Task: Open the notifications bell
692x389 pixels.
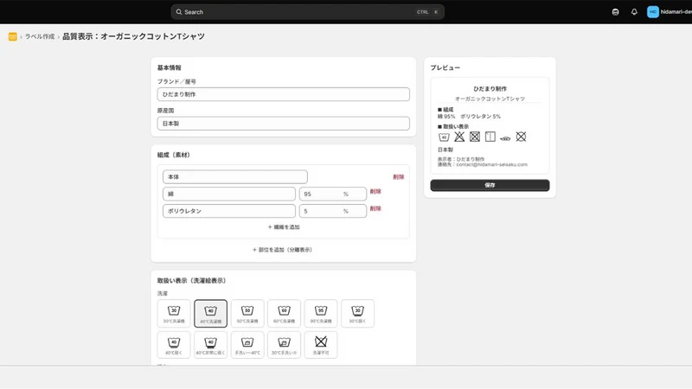Action: click(x=634, y=12)
